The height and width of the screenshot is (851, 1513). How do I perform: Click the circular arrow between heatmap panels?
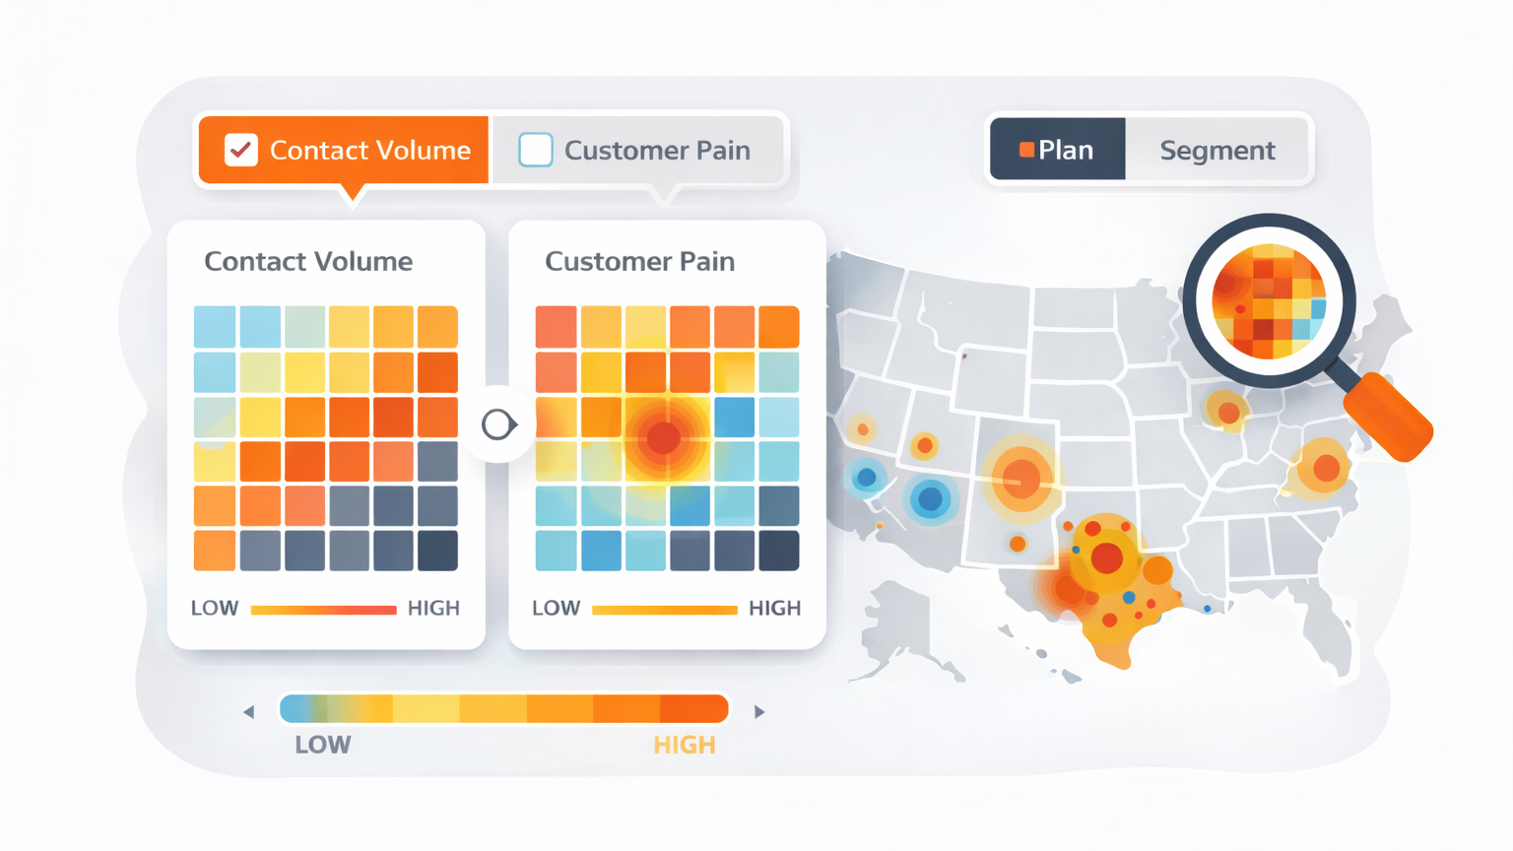tap(498, 425)
